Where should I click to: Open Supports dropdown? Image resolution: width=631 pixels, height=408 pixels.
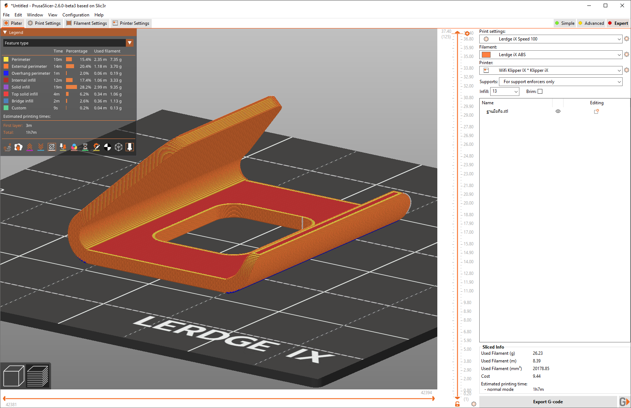pyautogui.click(x=561, y=82)
